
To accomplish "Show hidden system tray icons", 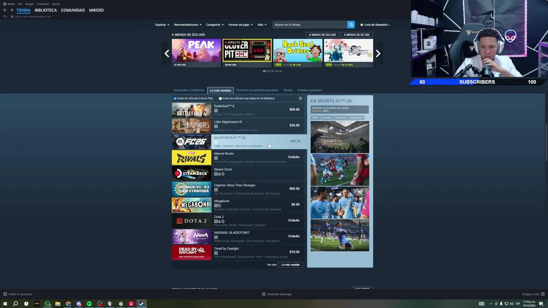I will pyautogui.click(x=491, y=304).
